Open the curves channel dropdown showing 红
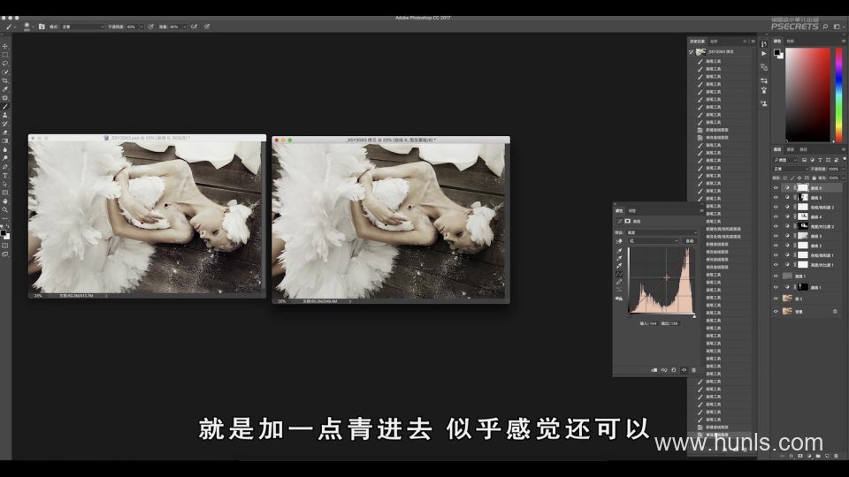This screenshot has width=849, height=477. (655, 240)
